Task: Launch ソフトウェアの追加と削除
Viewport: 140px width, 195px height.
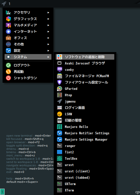Action: pyautogui.click(x=85, y=57)
